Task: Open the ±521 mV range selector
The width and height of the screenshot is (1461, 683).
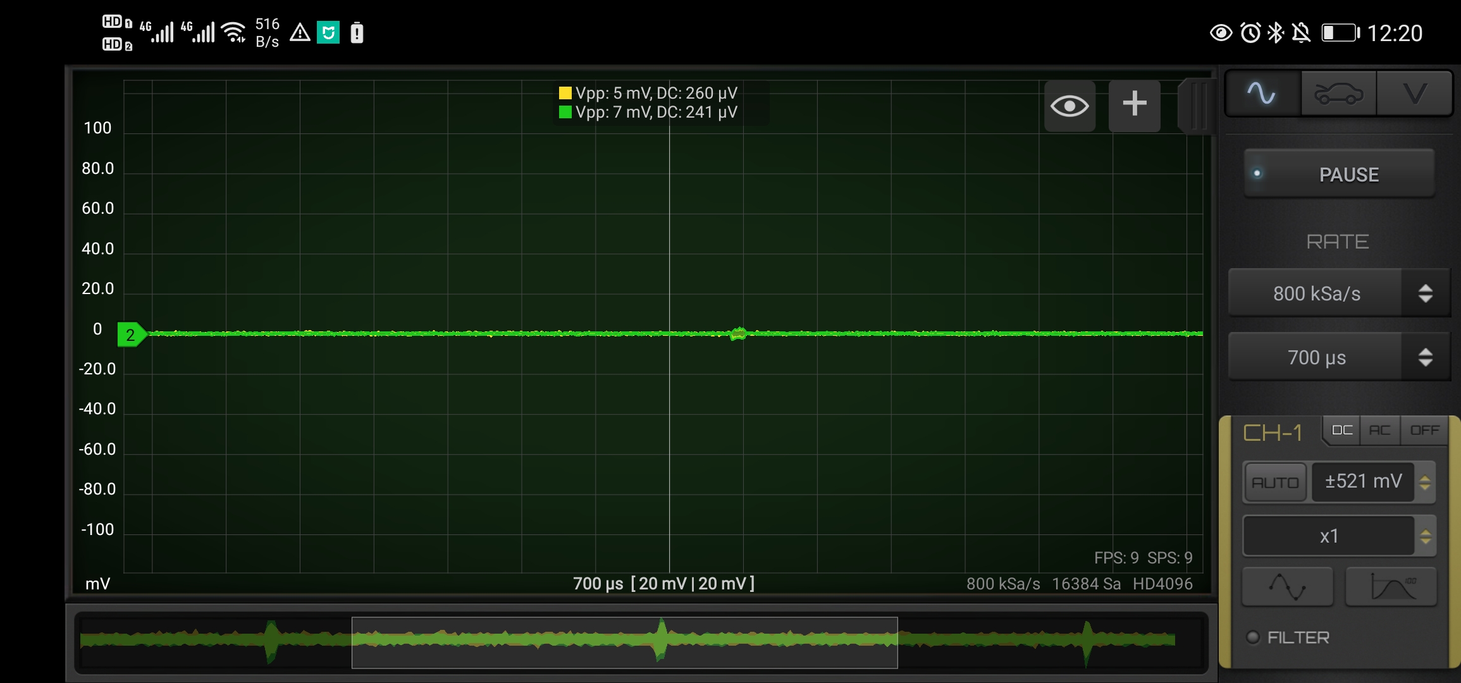Action: pos(1363,481)
